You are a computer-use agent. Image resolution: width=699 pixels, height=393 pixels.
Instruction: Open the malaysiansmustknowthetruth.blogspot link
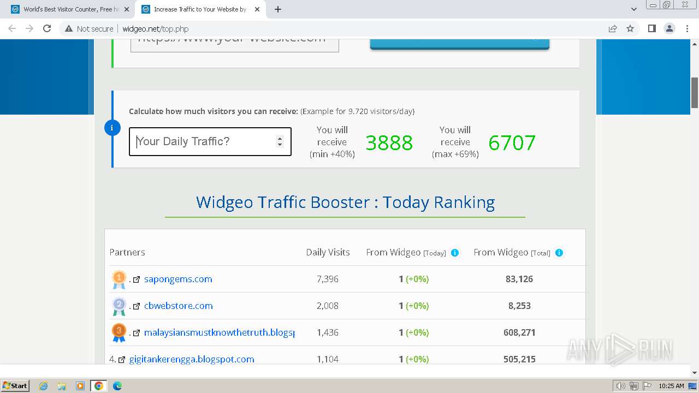pyautogui.click(x=220, y=332)
